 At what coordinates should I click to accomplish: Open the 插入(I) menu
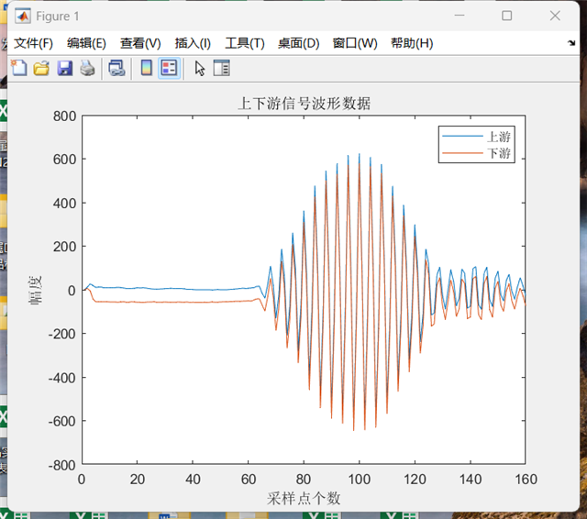click(x=193, y=43)
